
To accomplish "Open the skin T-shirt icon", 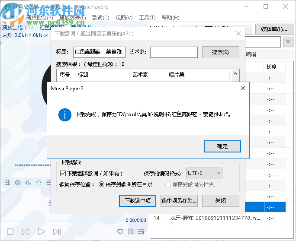I will [39, 183].
